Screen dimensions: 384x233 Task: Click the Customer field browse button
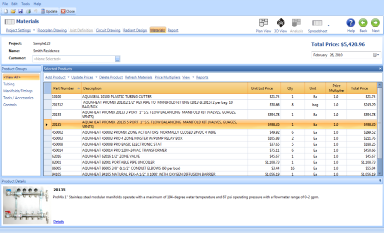tap(117, 59)
